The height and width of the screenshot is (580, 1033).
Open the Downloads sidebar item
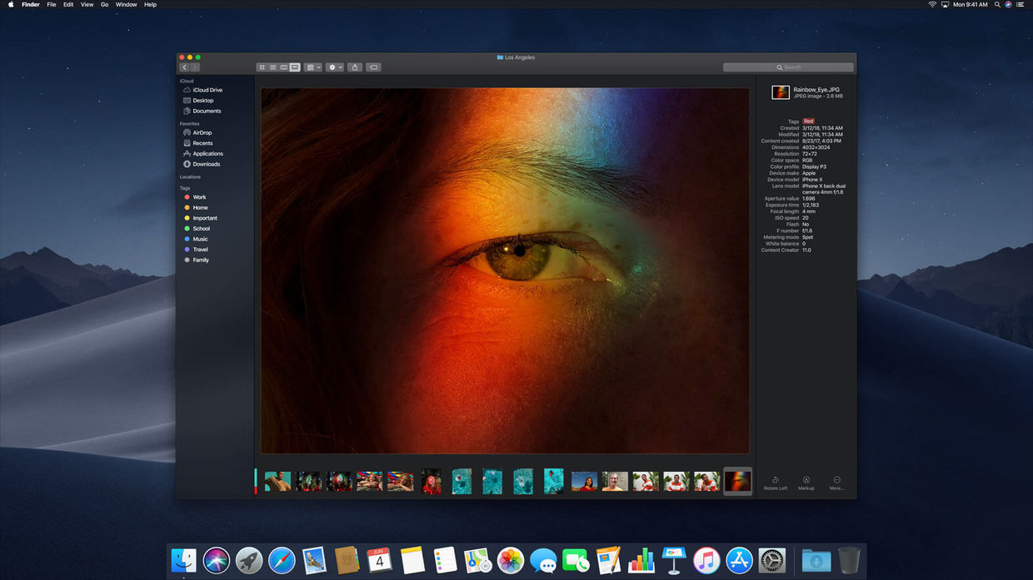coord(205,164)
